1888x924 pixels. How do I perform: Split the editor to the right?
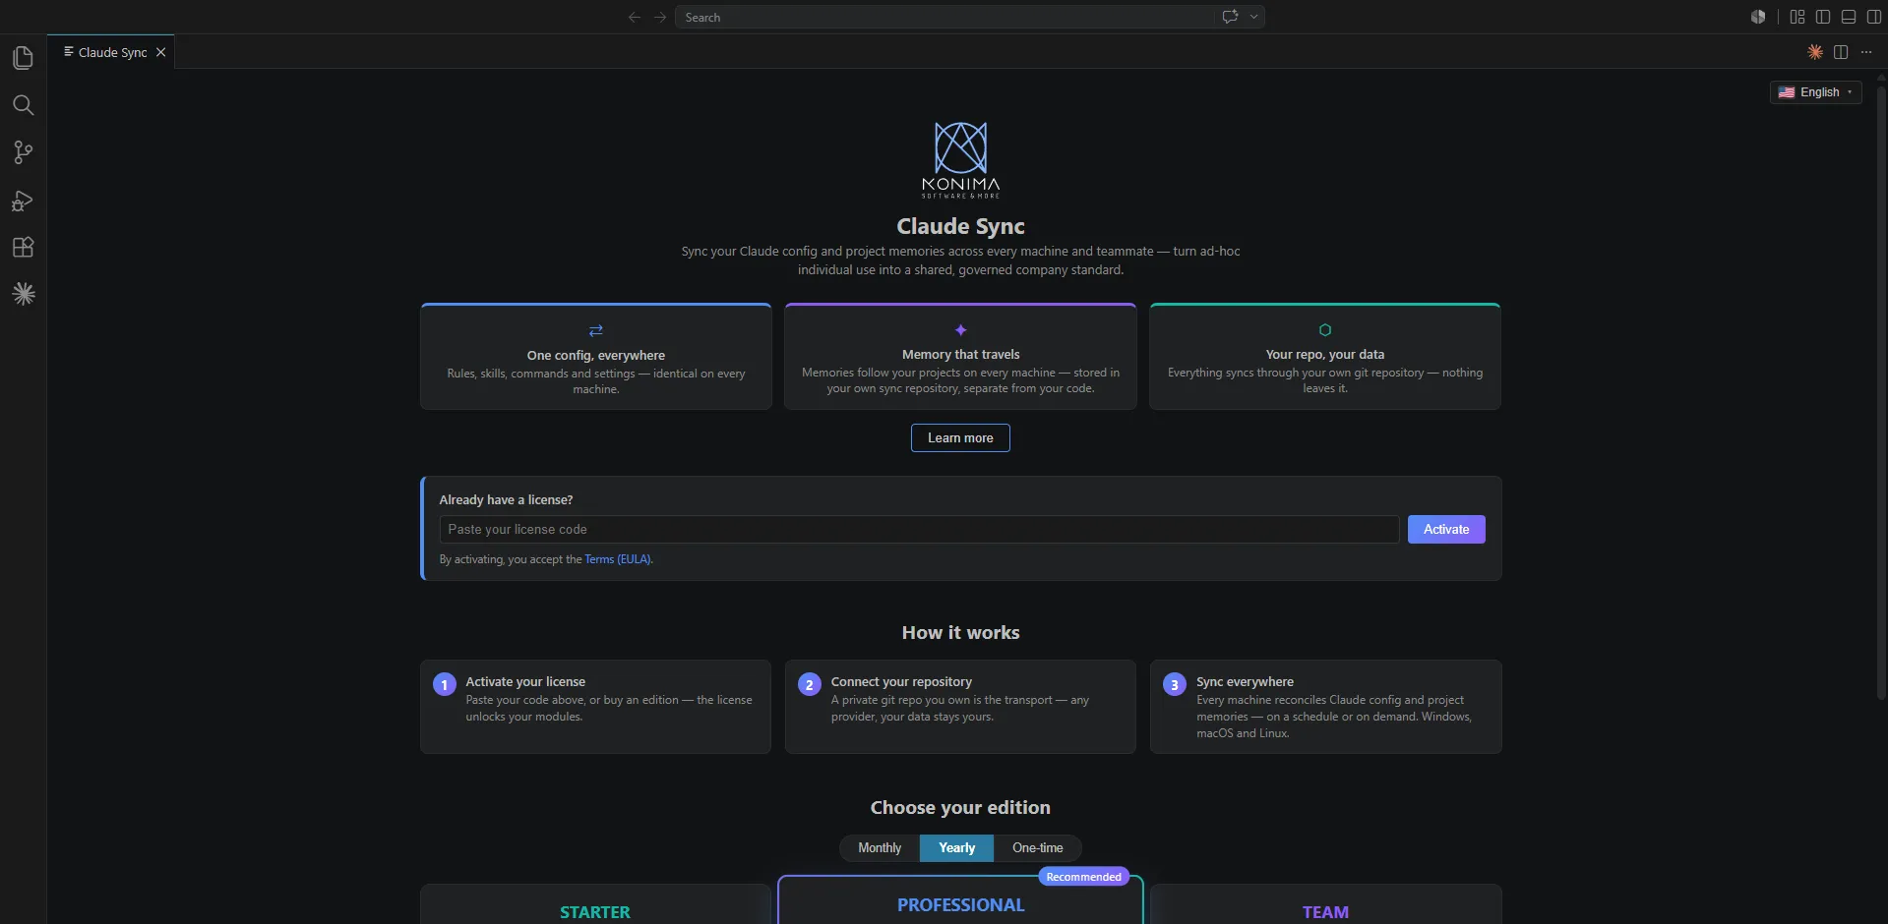click(x=1841, y=52)
